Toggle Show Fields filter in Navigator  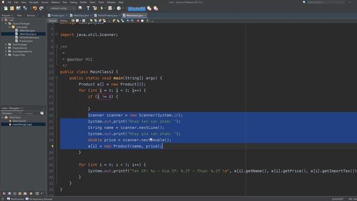point(9,194)
